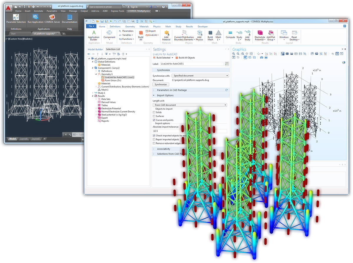Click the Synchronize button
Screen dimensions: 353x263
161,84
